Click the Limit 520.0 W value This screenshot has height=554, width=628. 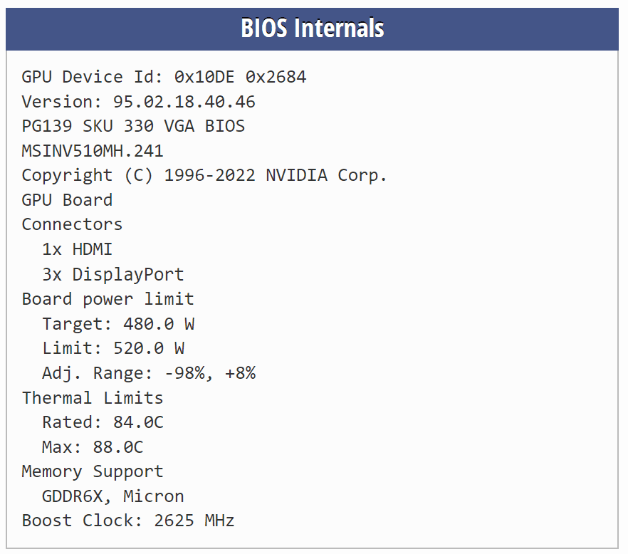click(113, 348)
